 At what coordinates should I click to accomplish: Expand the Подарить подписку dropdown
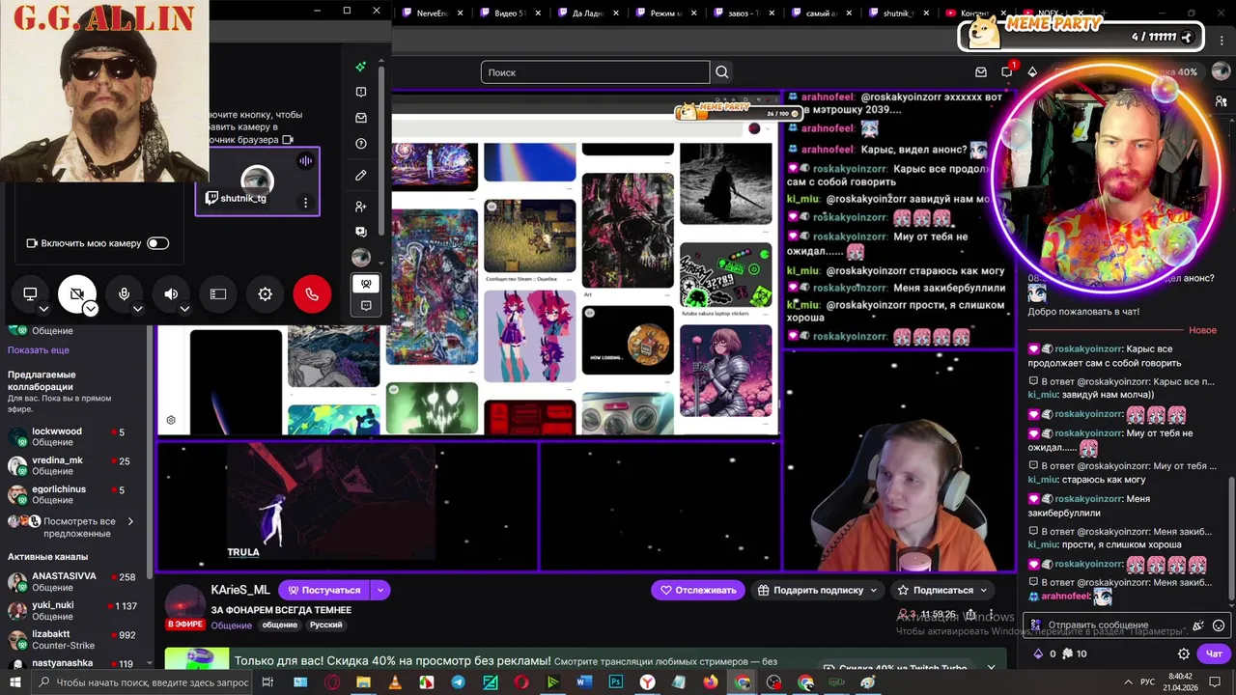874,590
